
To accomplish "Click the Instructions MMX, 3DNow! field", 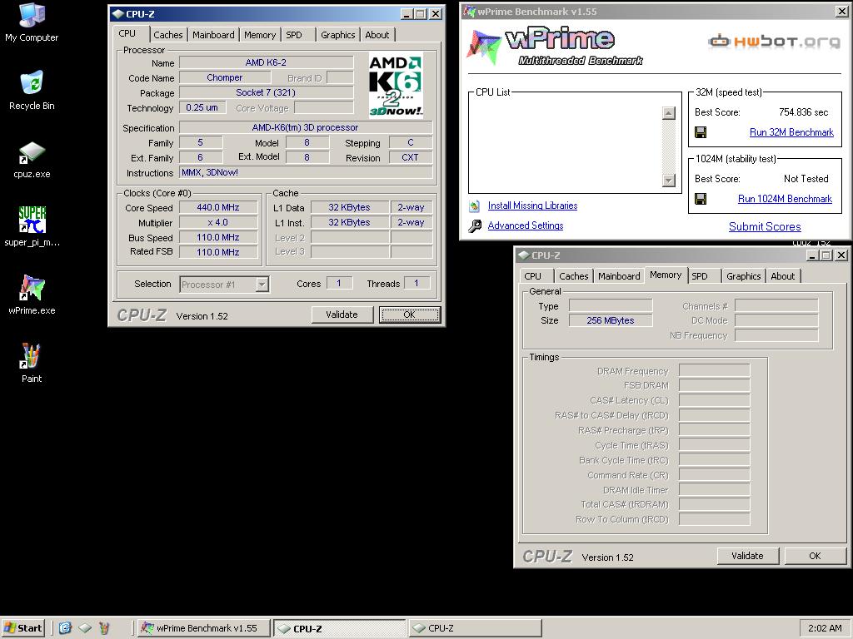I will tap(306, 173).
